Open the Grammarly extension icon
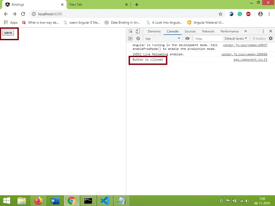This screenshot has height=206, width=275. pyautogui.click(x=240, y=14)
